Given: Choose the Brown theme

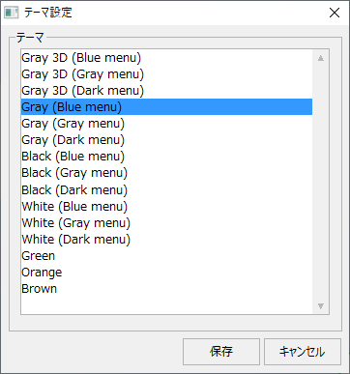Looking at the screenshot, I should tap(166, 289).
